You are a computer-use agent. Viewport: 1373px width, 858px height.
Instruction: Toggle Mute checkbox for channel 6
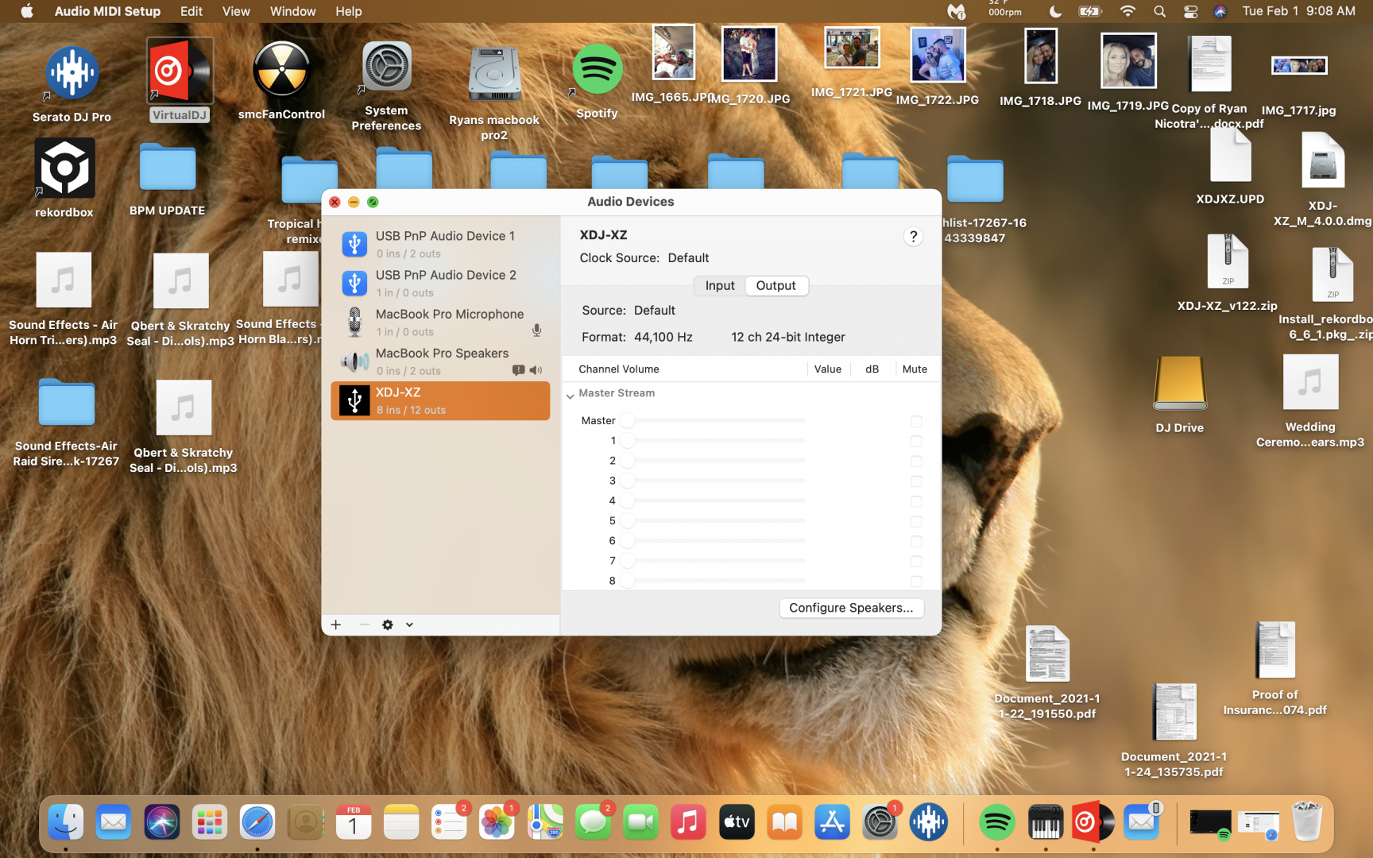[916, 541]
